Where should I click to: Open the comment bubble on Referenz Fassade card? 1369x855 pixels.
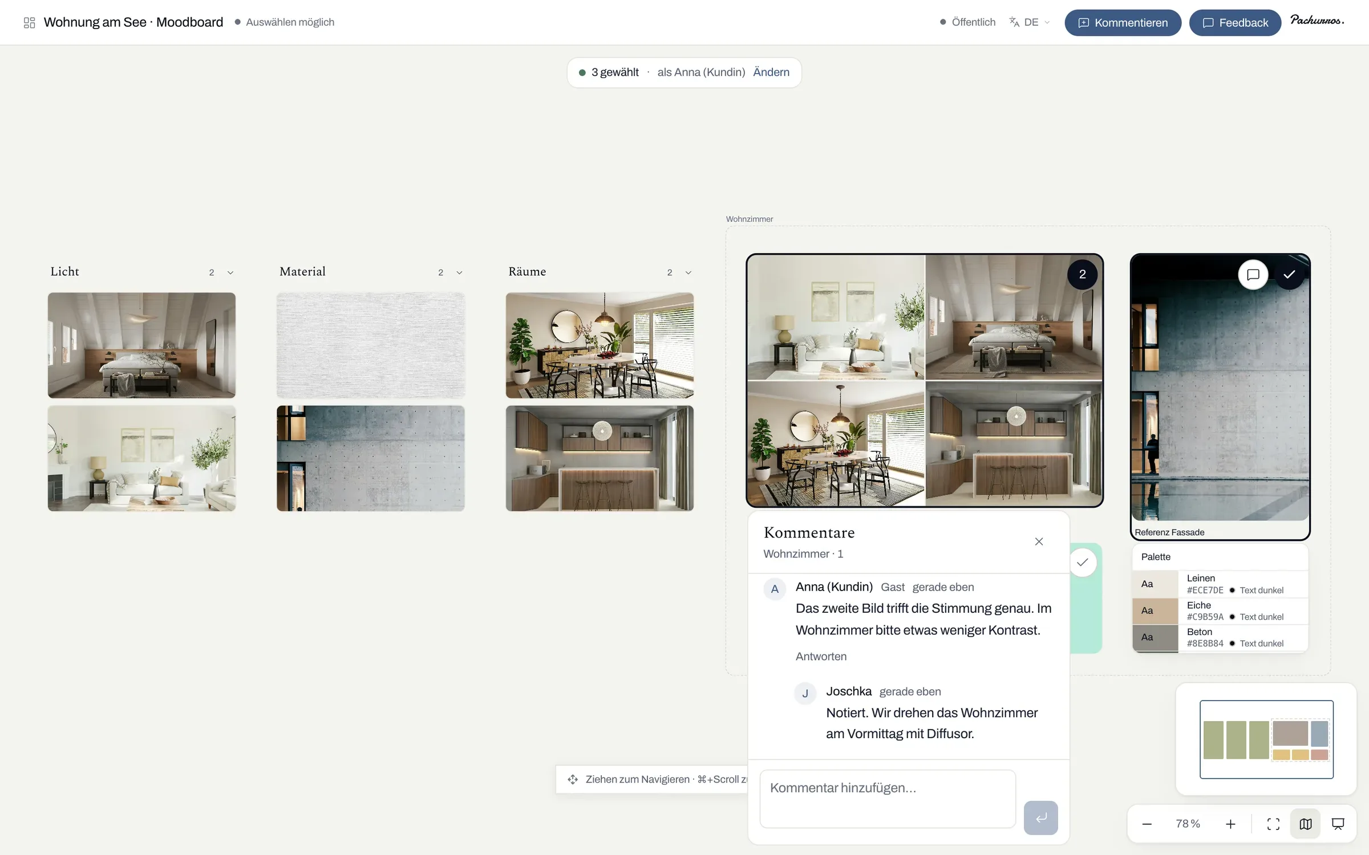tap(1253, 275)
